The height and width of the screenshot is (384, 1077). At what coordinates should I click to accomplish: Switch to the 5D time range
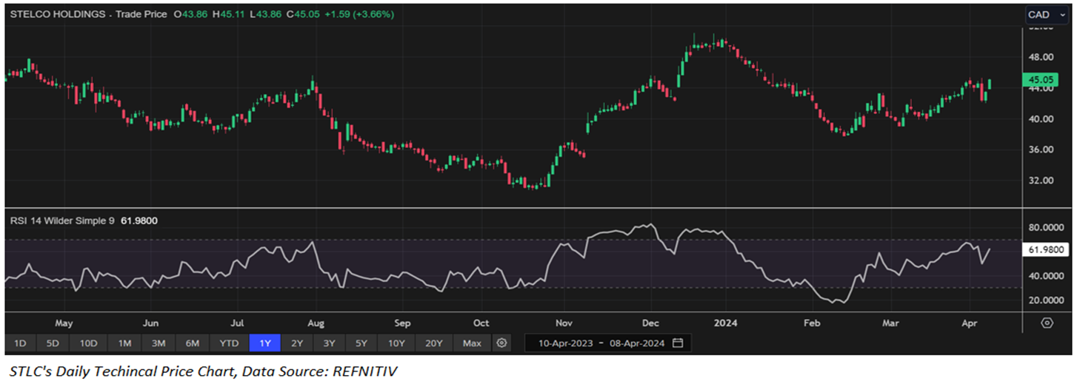(53, 343)
